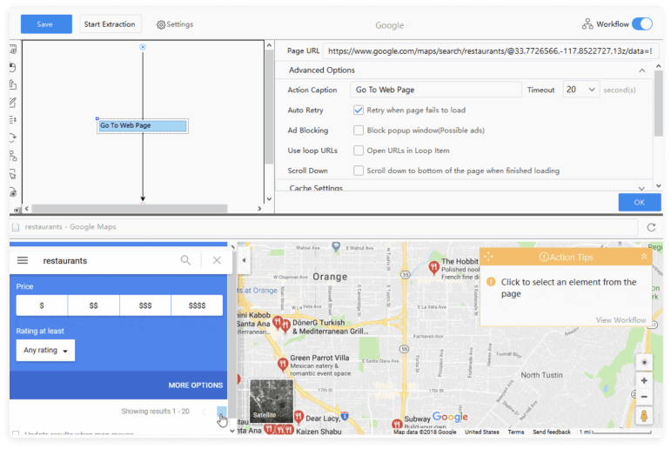Click the View Workflow link

[621, 319]
